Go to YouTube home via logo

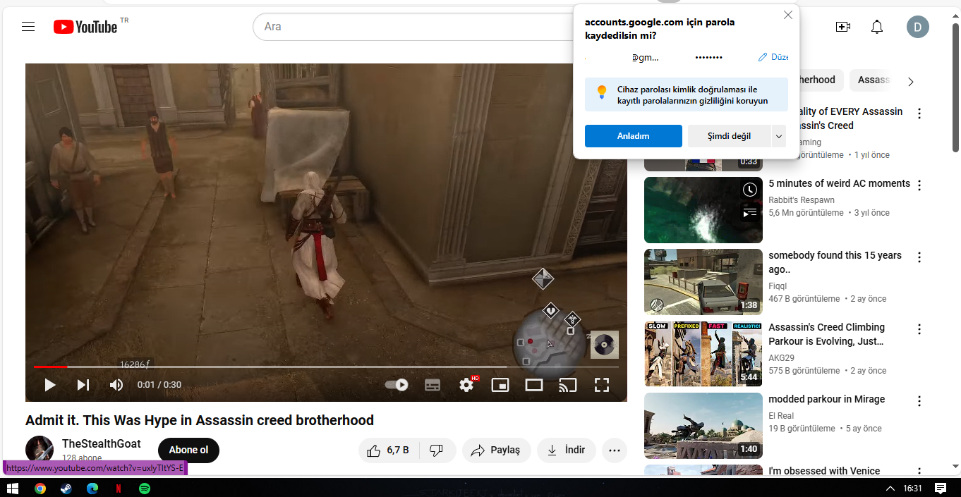(85, 27)
